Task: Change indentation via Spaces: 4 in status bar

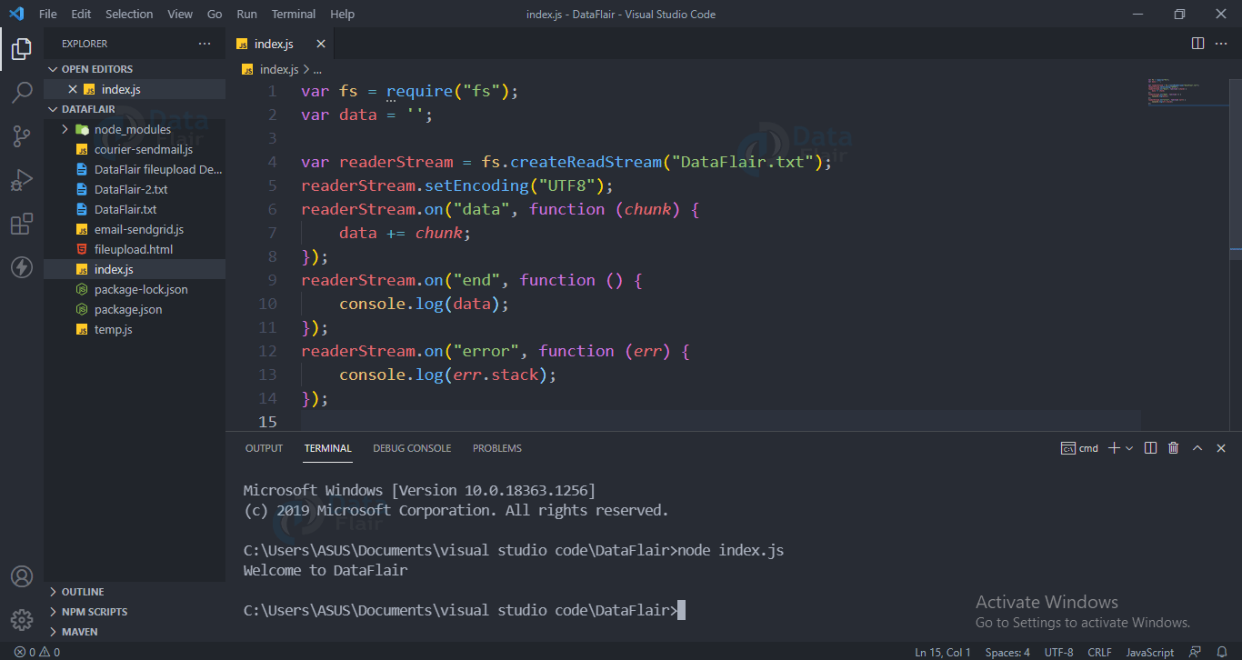Action: click(1007, 652)
